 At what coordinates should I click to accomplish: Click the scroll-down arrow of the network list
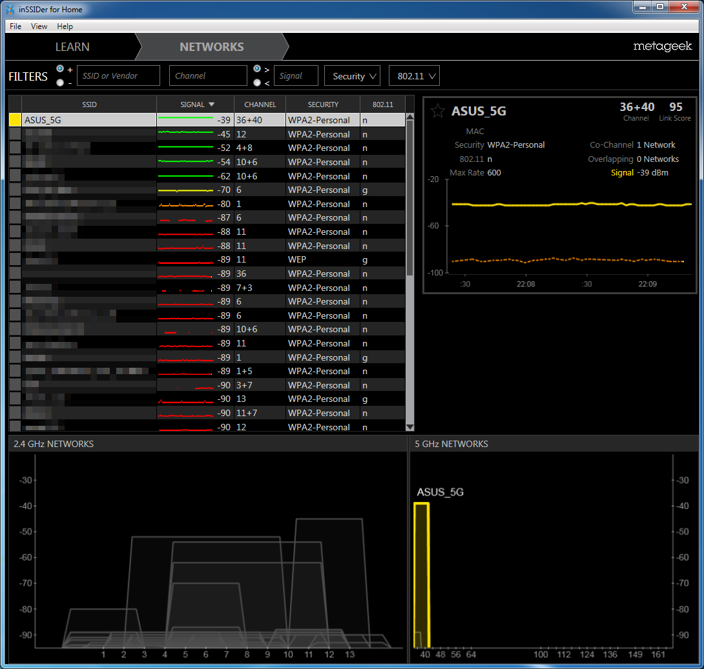click(409, 427)
